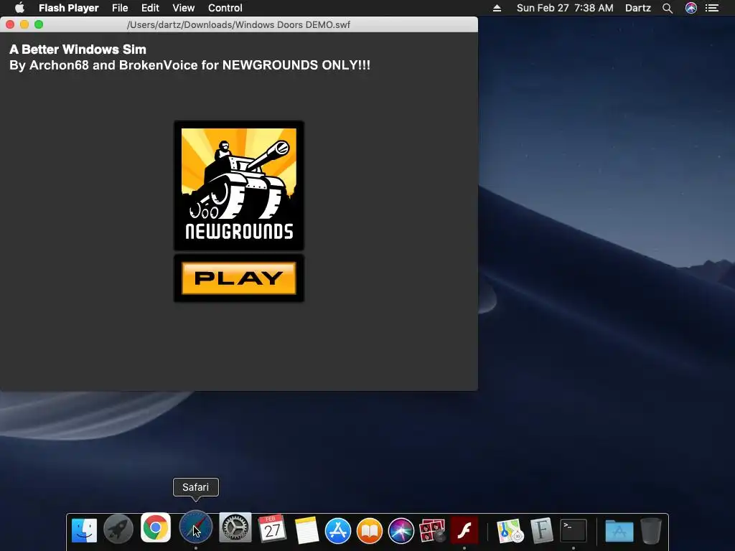Open the Notification Center list icon
The height and width of the screenshot is (551, 735).
pos(712,8)
